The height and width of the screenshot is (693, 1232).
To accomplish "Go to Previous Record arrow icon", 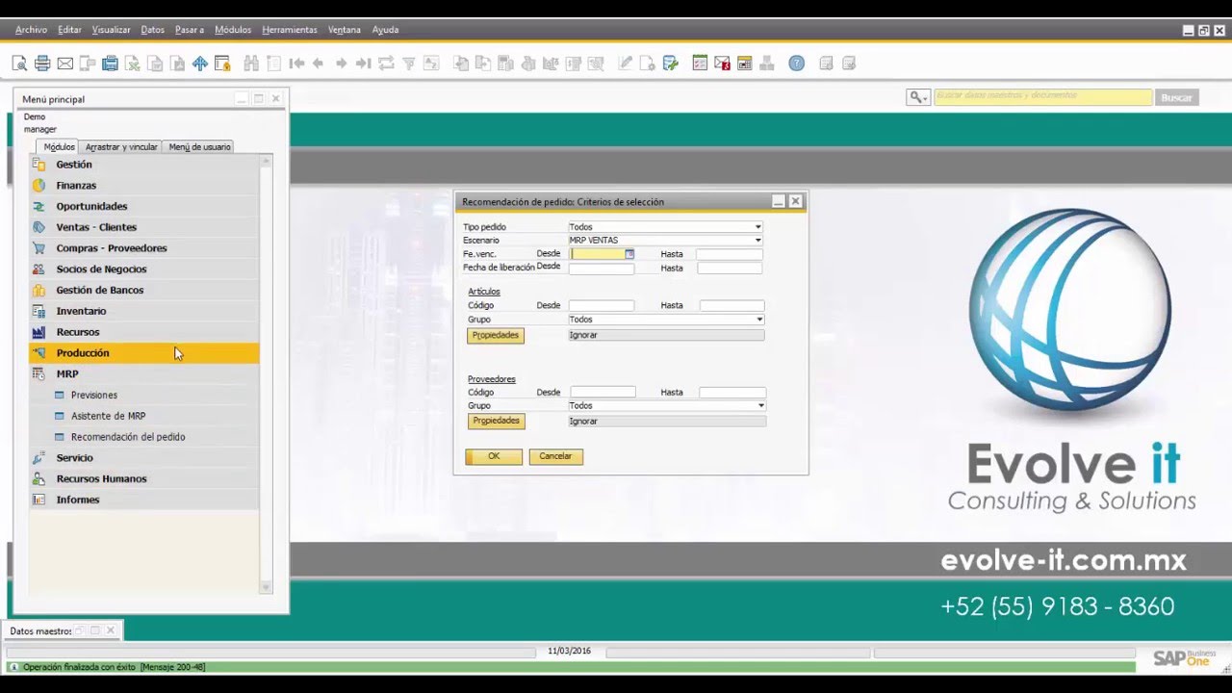I will click(319, 64).
